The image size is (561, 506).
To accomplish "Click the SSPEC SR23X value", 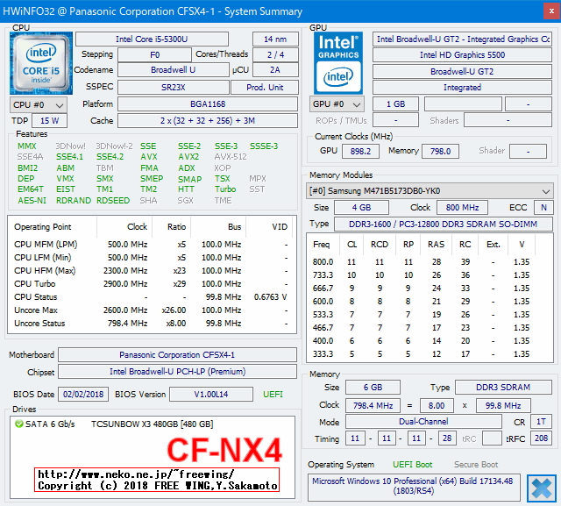I will click(x=174, y=87).
